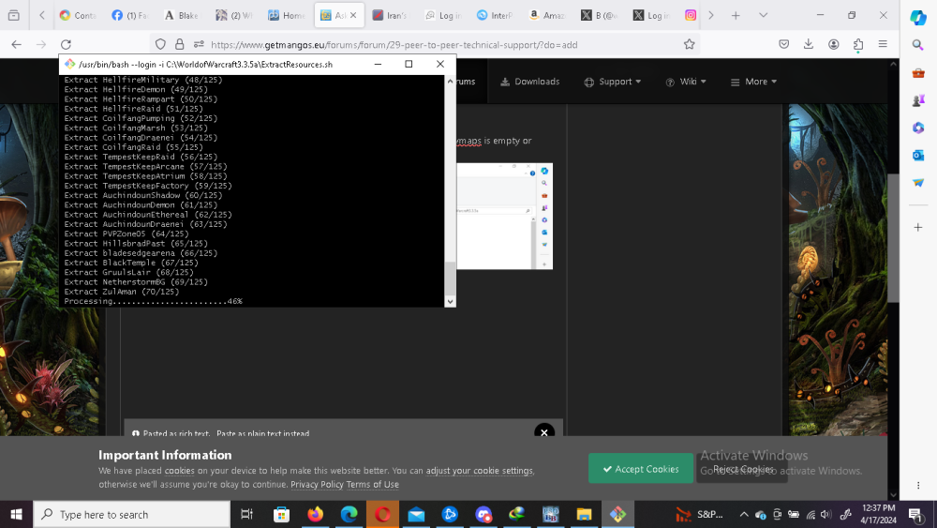Expand the Wiki dropdown menu
937x528 pixels.
point(686,82)
